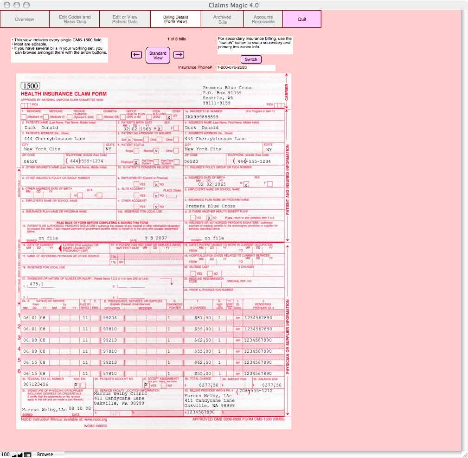Go to previous bill with left arrow

coord(136,55)
